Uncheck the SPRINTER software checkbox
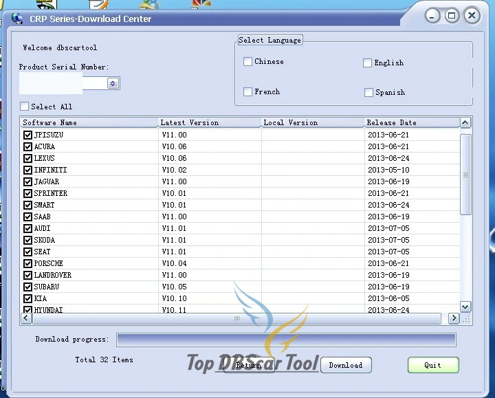The width and height of the screenshot is (495, 398). pos(27,193)
